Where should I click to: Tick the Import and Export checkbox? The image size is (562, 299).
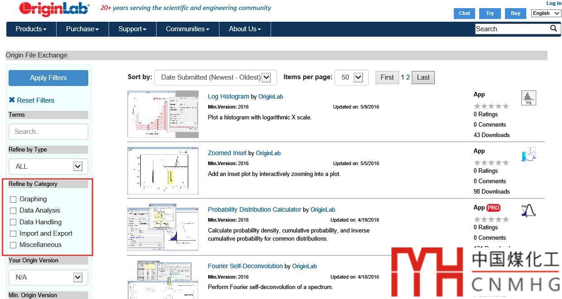coord(13,233)
